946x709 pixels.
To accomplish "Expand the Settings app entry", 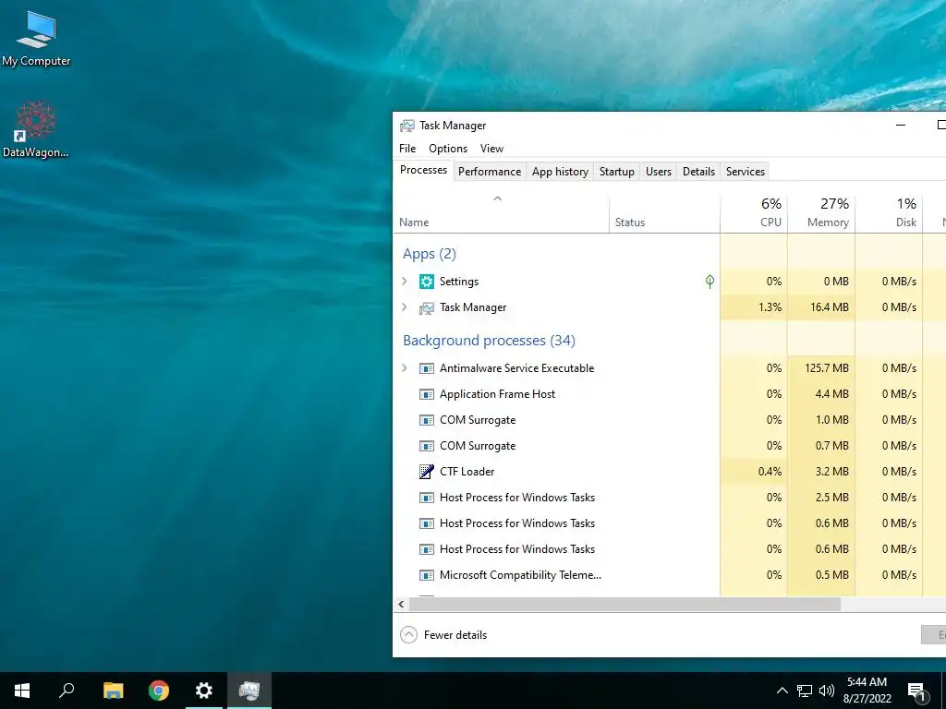I will [405, 282].
